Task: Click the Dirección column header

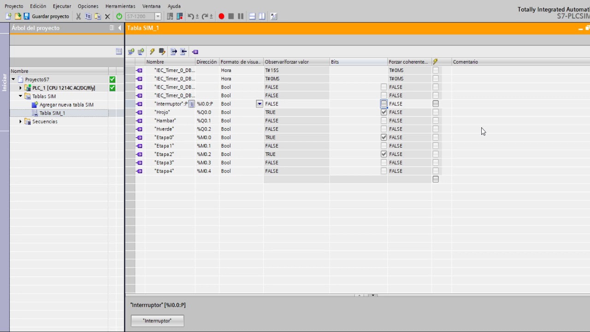Action: (206, 62)
